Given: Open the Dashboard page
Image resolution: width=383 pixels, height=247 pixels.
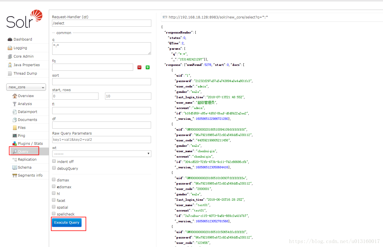Looking at the screenshot, I should (x=23, y=39).
